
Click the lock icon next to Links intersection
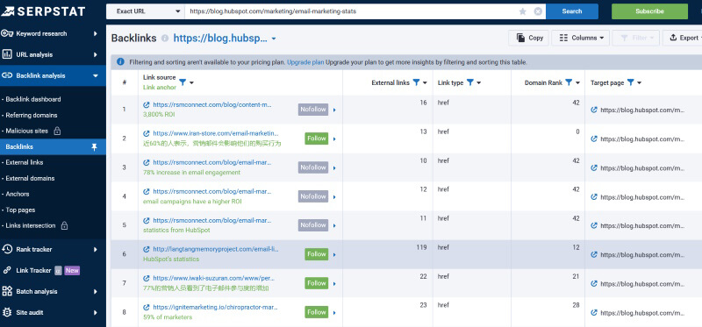click(64, 226)
